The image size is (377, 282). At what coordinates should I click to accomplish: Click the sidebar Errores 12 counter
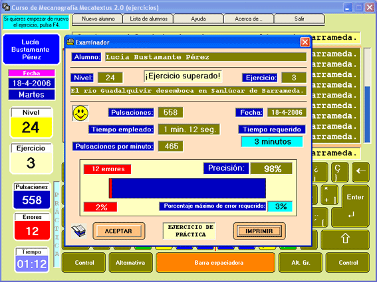pos(32,227)
